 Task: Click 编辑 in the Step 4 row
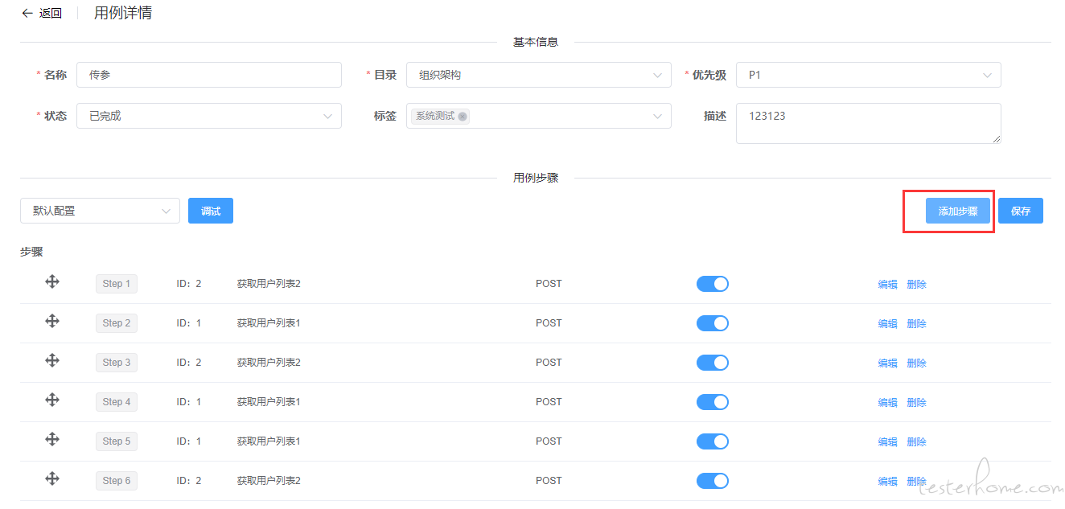click(x=887, y=402)
